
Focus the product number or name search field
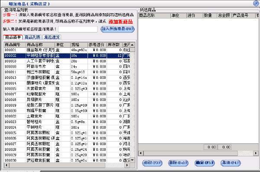click(x=78, y=29)
